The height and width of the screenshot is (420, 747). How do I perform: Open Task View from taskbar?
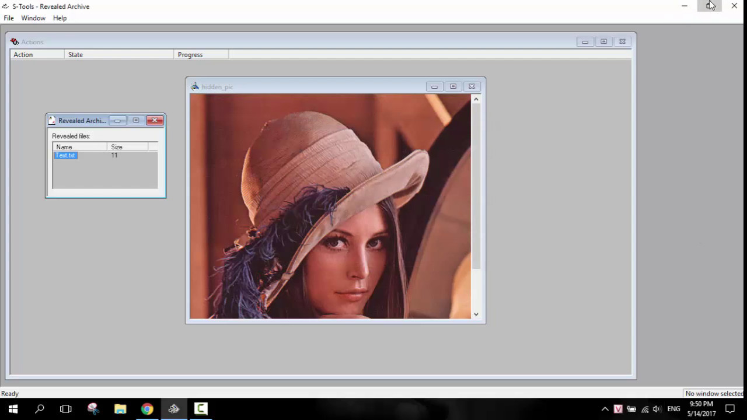[x=66, y=409]
